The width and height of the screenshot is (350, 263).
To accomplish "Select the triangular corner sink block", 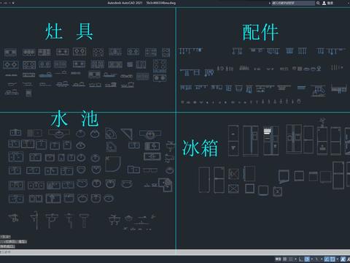I will click(127, 134).
